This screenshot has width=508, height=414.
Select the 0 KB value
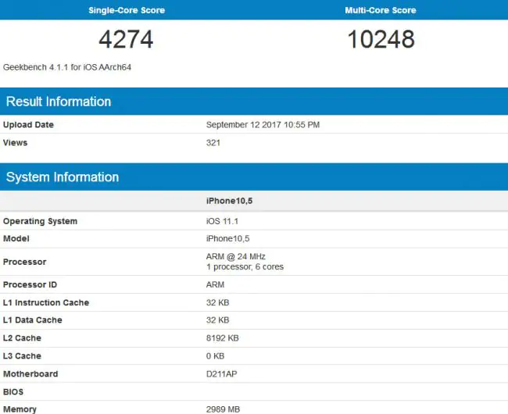(215, 356)
